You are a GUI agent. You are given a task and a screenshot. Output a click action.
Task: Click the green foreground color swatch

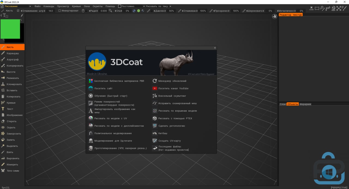tap(10, 29)
